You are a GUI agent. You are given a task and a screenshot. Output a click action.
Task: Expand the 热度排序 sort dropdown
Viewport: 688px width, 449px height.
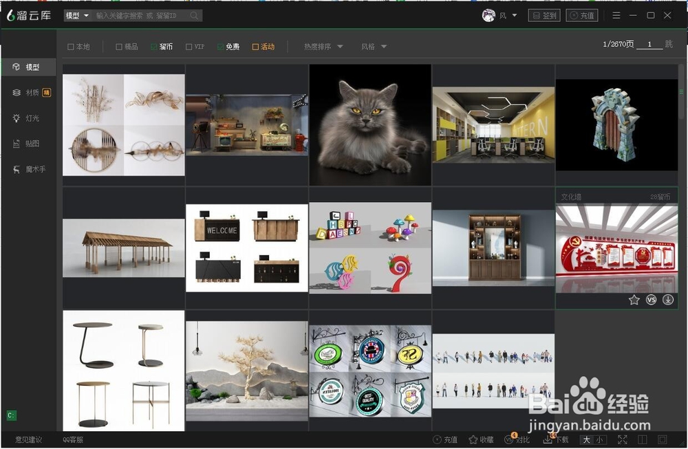[x=323, y=47]
